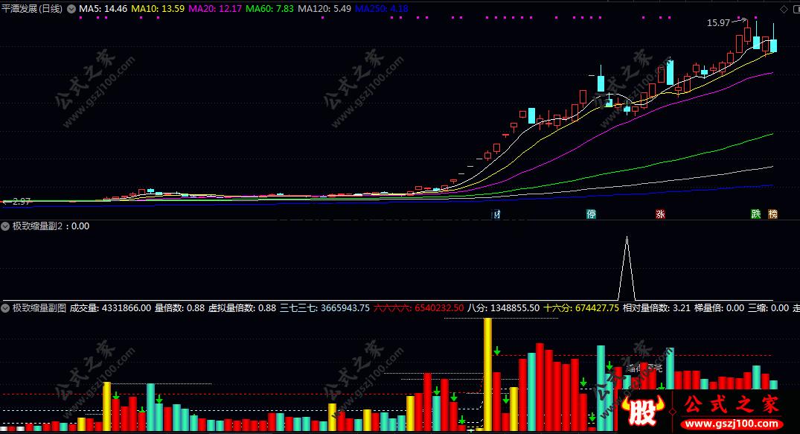The height and width of the screenshot is (434, 800).
Task: Open the www.gszj100.com link in logo
Action: click(x=732, y=424)
